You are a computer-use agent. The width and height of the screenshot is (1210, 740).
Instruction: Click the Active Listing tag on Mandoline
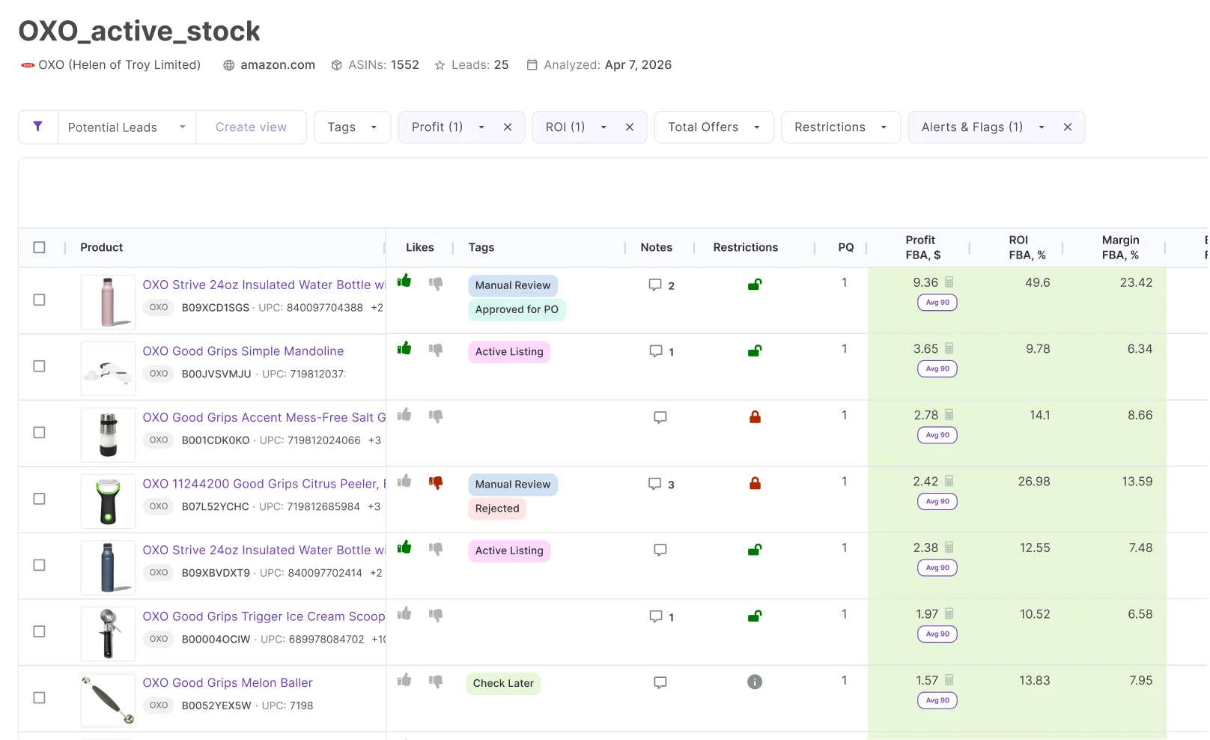point(509,352)
